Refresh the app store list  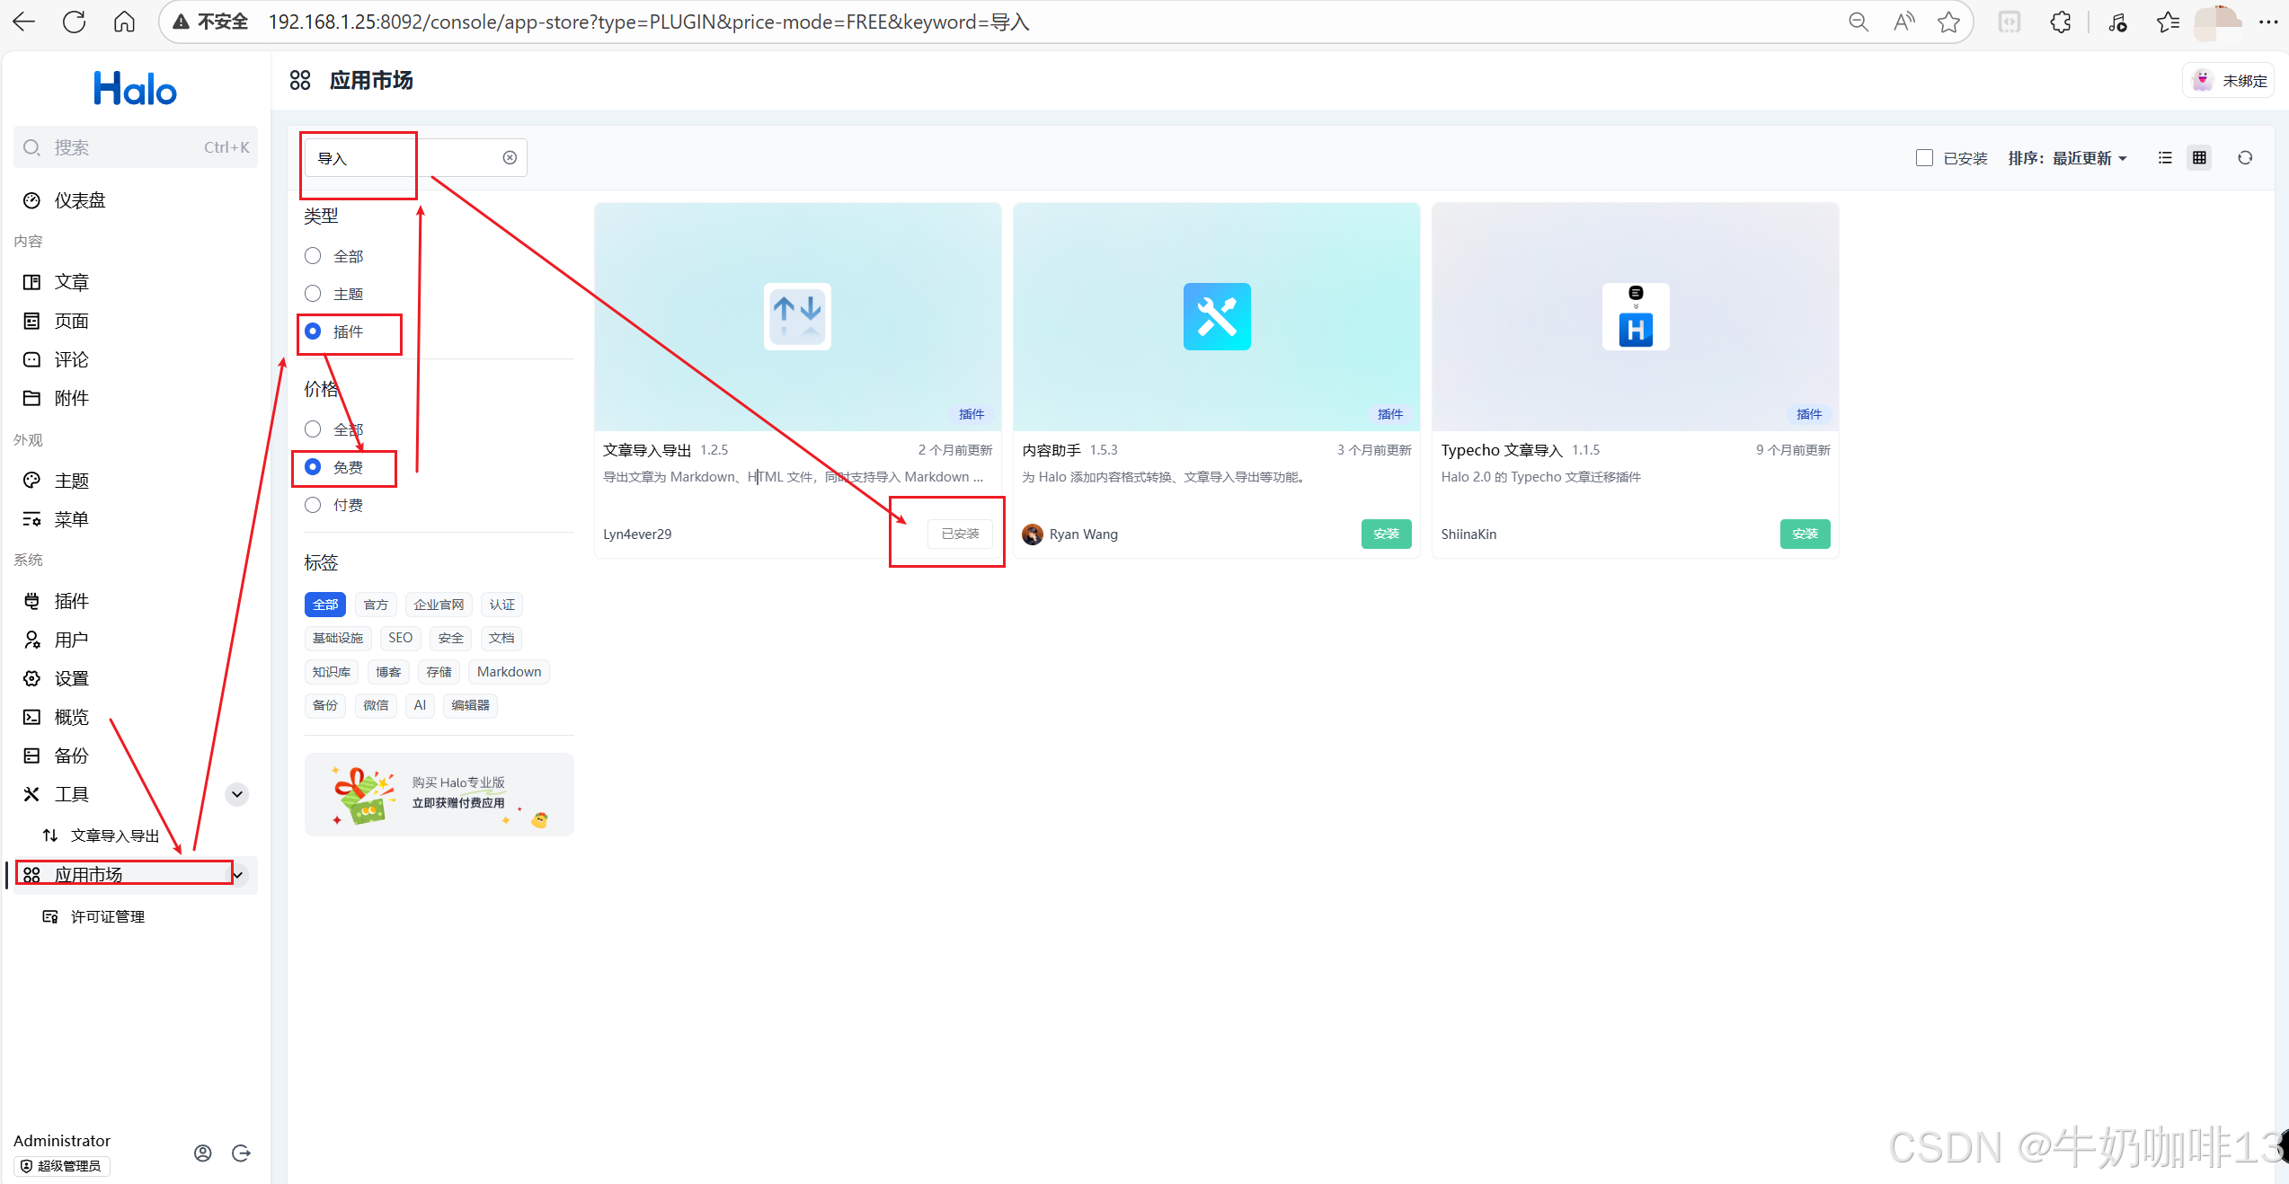(x=2245, y=158)
